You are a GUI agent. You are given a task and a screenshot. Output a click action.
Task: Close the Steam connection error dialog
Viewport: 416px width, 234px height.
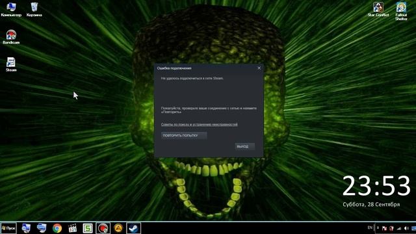259,68
